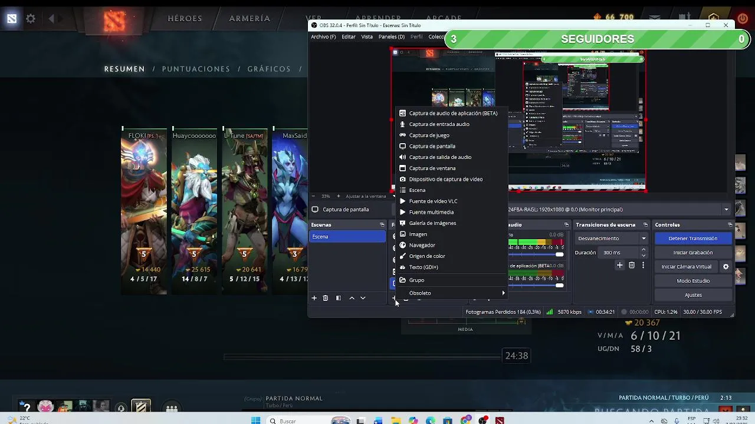755x424 pixels.
Task: Add a new scene with plus icon
Action: pos(314,299)
